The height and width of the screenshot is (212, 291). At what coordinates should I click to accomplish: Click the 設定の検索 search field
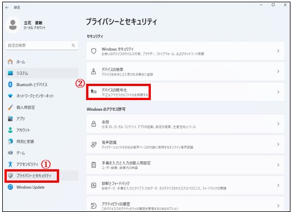42,46
